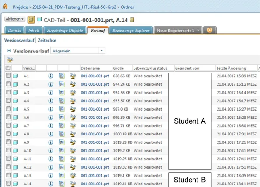The height and width of the screenshot is (187, 260).
Task: Open the Neue Registerkarte 1 tab
Action: 176,31
